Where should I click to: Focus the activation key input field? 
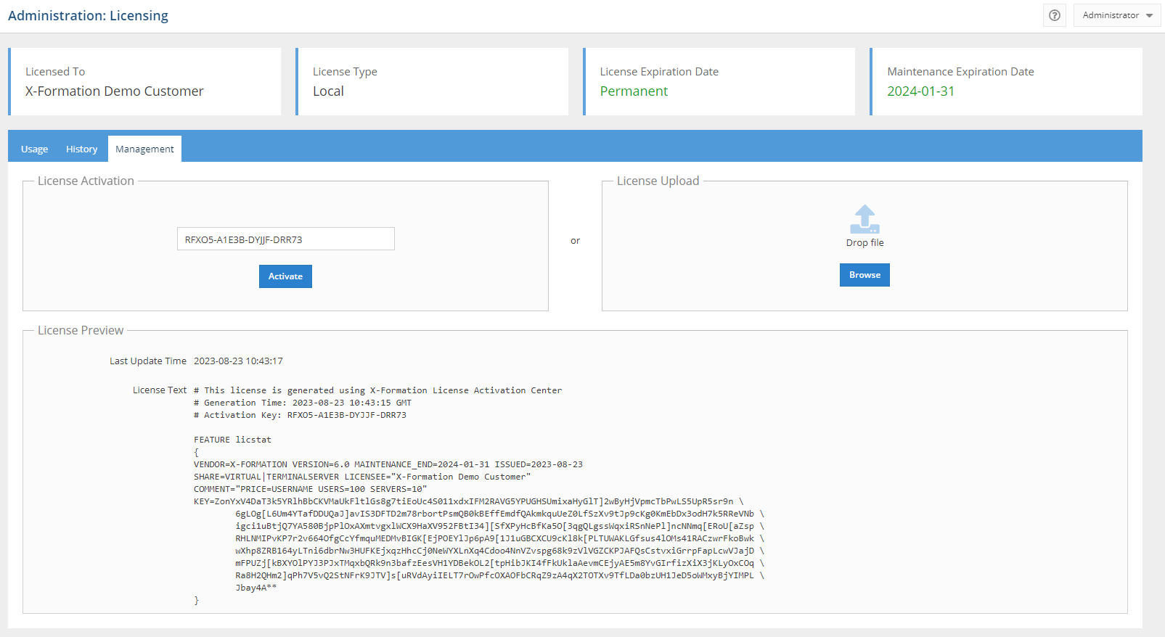pyautogui.click(x=286, y=239)
